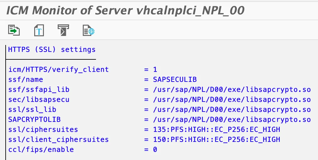Click the SAPSECULIB value
318x160 pixels.
[x=175, y=79]
